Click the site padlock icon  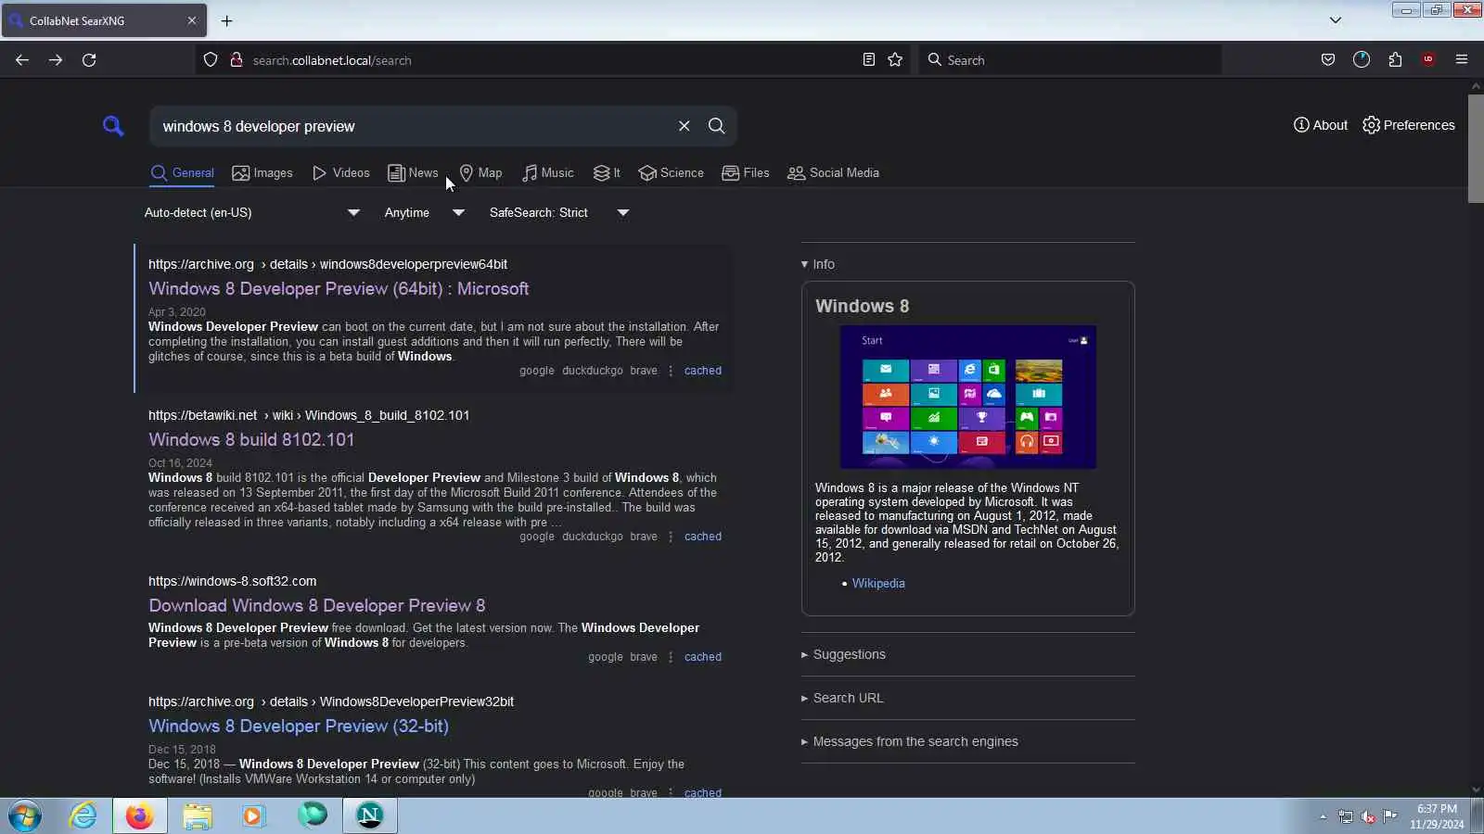[x=236, y=60]
